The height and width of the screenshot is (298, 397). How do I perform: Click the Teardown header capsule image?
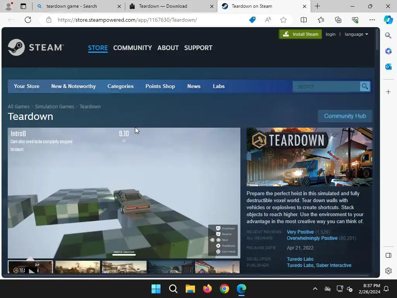click(309, 157)
